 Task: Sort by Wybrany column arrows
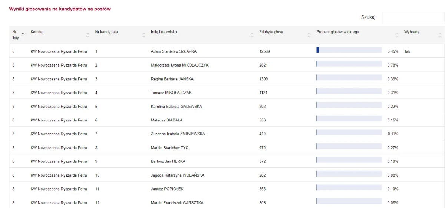tap(440, 35)
